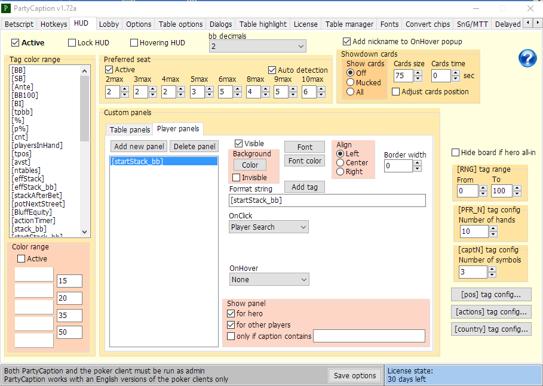Decrease the 6max seat value
Viewport: 543px width, 386px height.
[x=238, y=95]
